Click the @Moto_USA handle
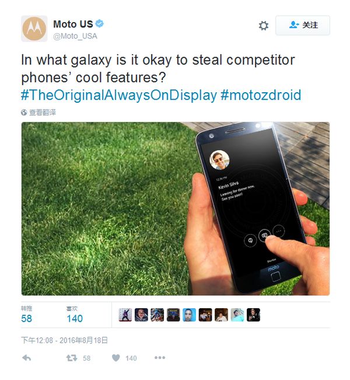 tap(75, 36)
